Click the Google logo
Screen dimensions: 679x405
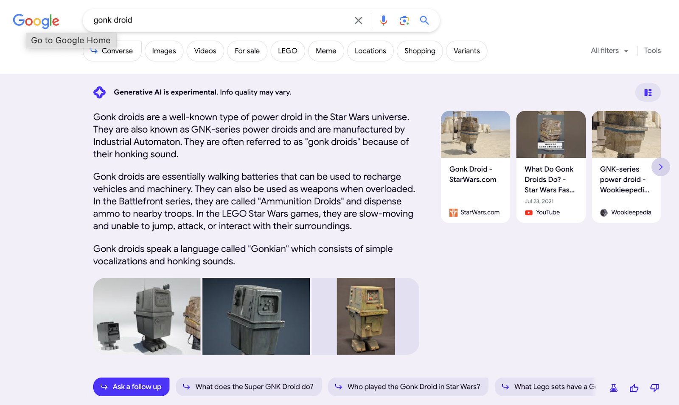click(x=36, y=21)
